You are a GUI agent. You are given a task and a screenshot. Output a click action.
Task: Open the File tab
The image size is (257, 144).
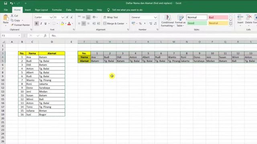(6, 10)
